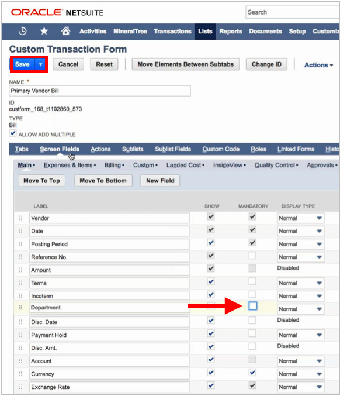Click the Name input field
Screen dimensions: 340x396
tap(100, 91)
